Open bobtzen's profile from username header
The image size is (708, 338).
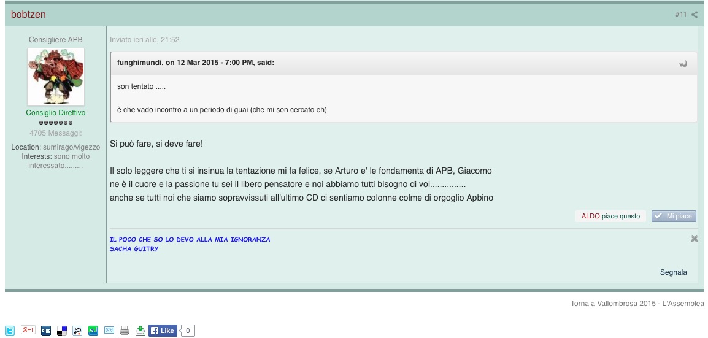(x=28, y=14)
